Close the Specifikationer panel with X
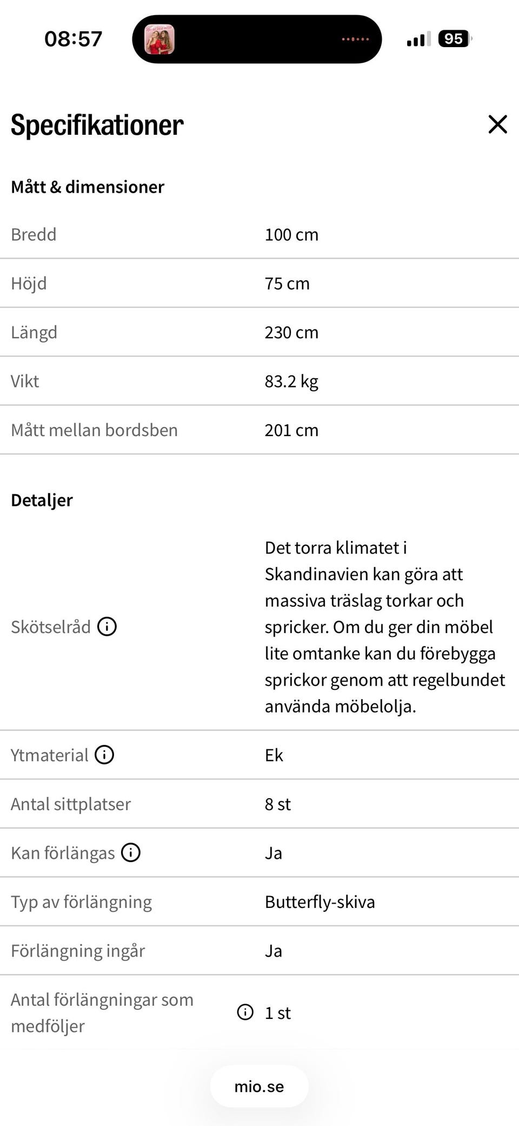The height and width of the screenshot is (1126, 519). (x=497, y=124)
